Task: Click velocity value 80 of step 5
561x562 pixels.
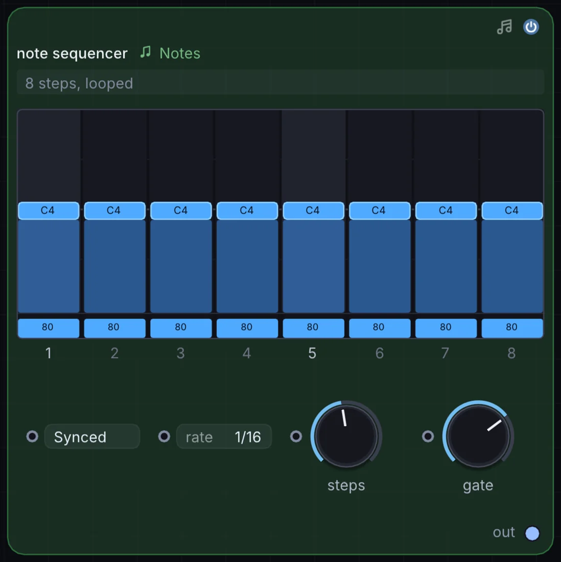Action: (313, 327)
